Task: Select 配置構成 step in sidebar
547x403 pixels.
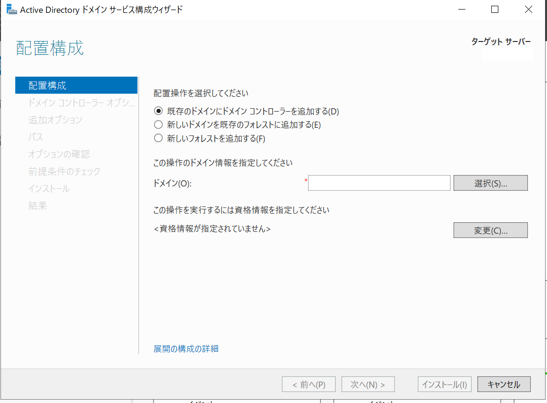Action: tap(76, 85)
